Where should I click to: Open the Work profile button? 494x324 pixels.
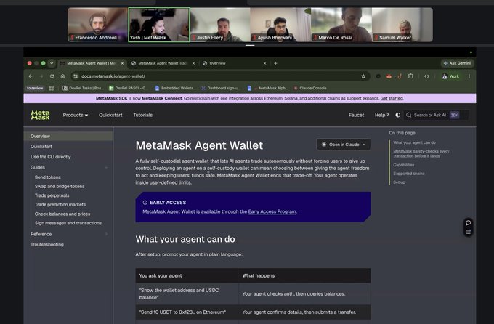click(x=451, y=76)
